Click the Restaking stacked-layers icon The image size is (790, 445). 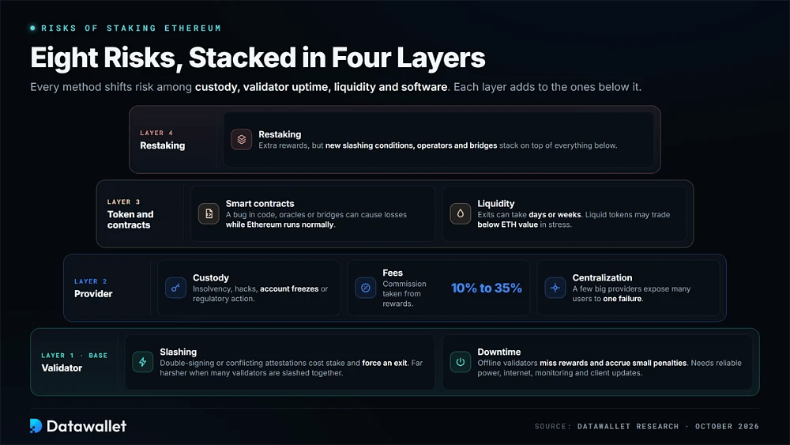241,140
